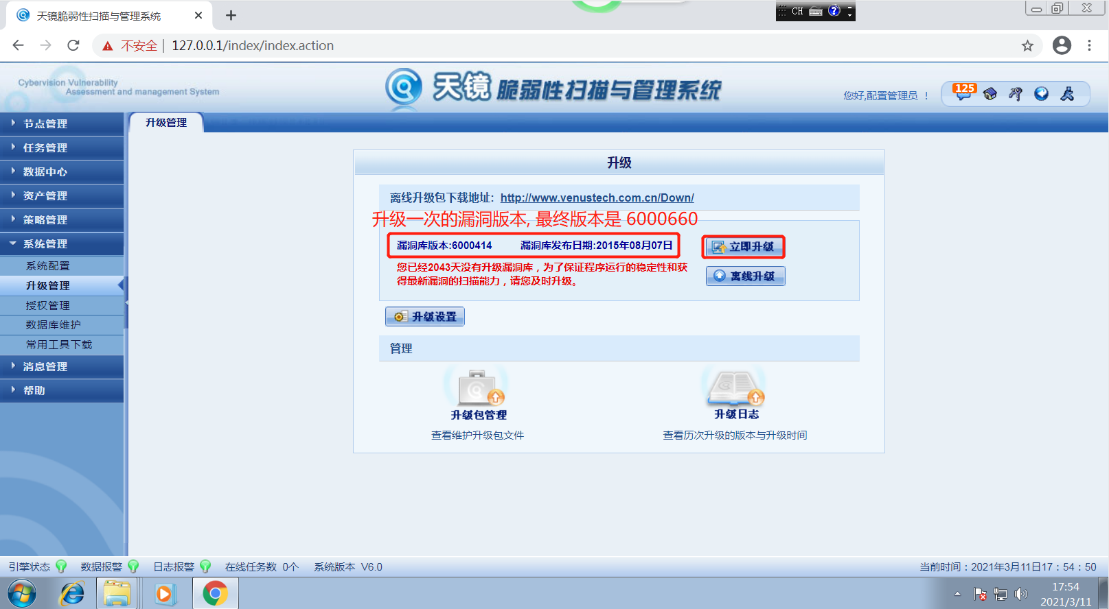1109x609 pixels.
Task: Click the green 数据报警 indicator light
Action: tap(133, 566)
